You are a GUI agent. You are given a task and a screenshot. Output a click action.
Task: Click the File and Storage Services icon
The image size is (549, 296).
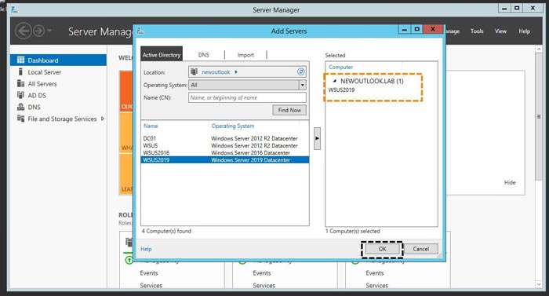[20, 119]
